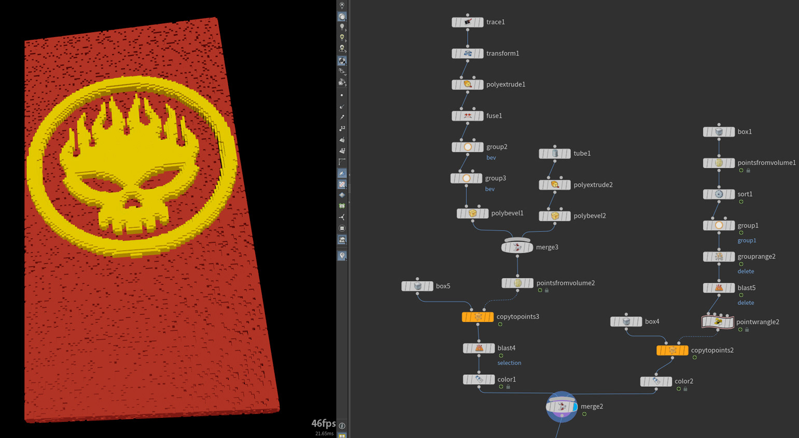Click the yellow skull logo in viewport
The width and height of the screenshot is (799, 438).
point(132,166)
